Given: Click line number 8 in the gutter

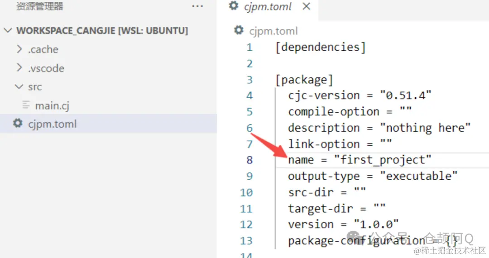Looking at the screenshot, I should [x=249, y=160].
